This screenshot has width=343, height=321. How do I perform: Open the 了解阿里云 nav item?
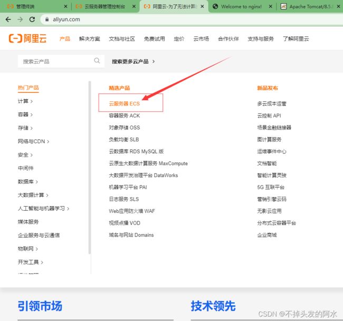[x=296, y=39]
